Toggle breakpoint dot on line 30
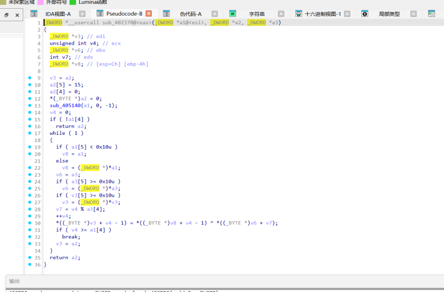The image size is (444, 292). (30, 223)
